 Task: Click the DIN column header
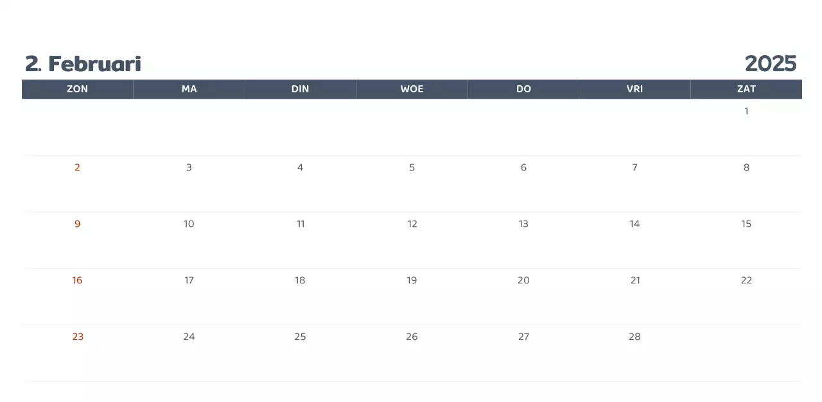coord(300,89)
